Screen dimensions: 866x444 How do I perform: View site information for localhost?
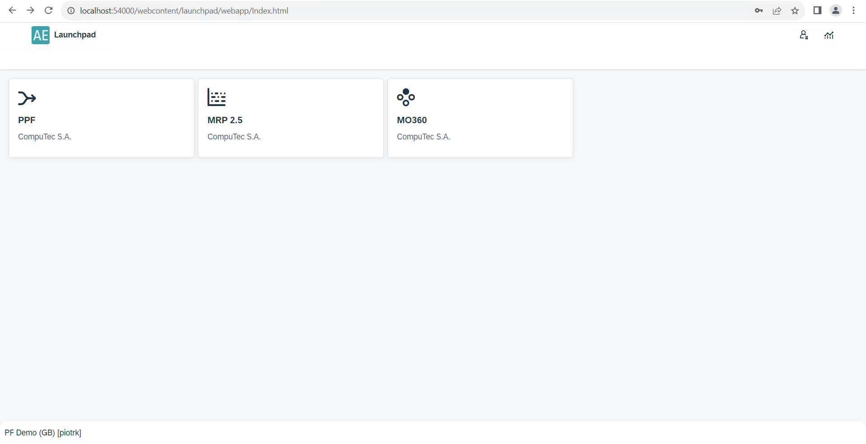click(x=71, y=11)
